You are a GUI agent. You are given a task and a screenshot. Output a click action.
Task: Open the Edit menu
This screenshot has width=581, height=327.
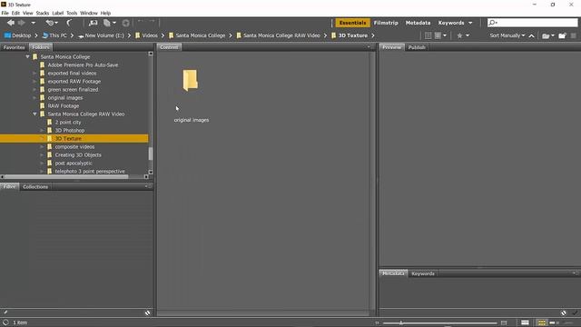pos(15,13)
